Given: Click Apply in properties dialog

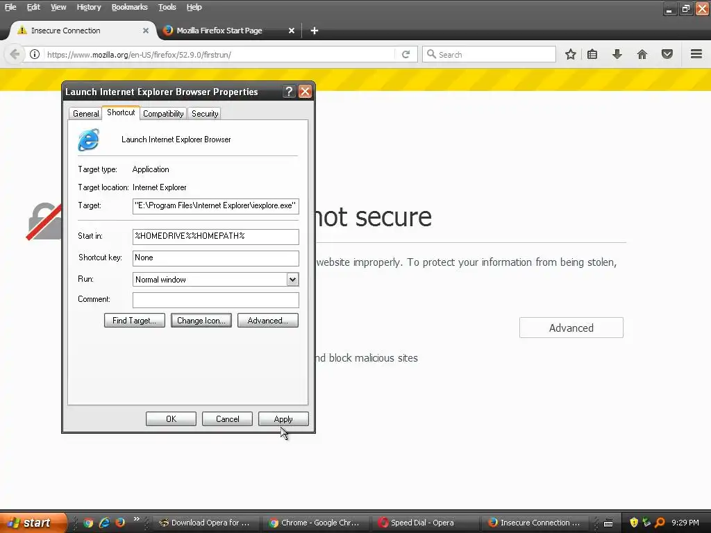Looking at the screenshot, I should pos(283,418).
